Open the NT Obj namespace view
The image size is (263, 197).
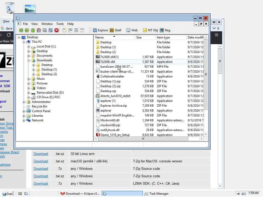click(x=150, y=30)
